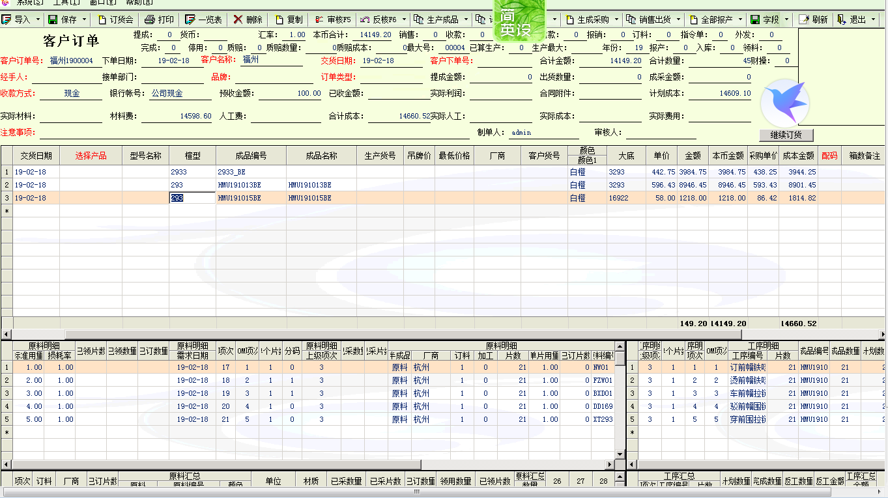
Task: Click the 原料编号 cell NW01
Action: pyautogui.click(x=603, y=367)
